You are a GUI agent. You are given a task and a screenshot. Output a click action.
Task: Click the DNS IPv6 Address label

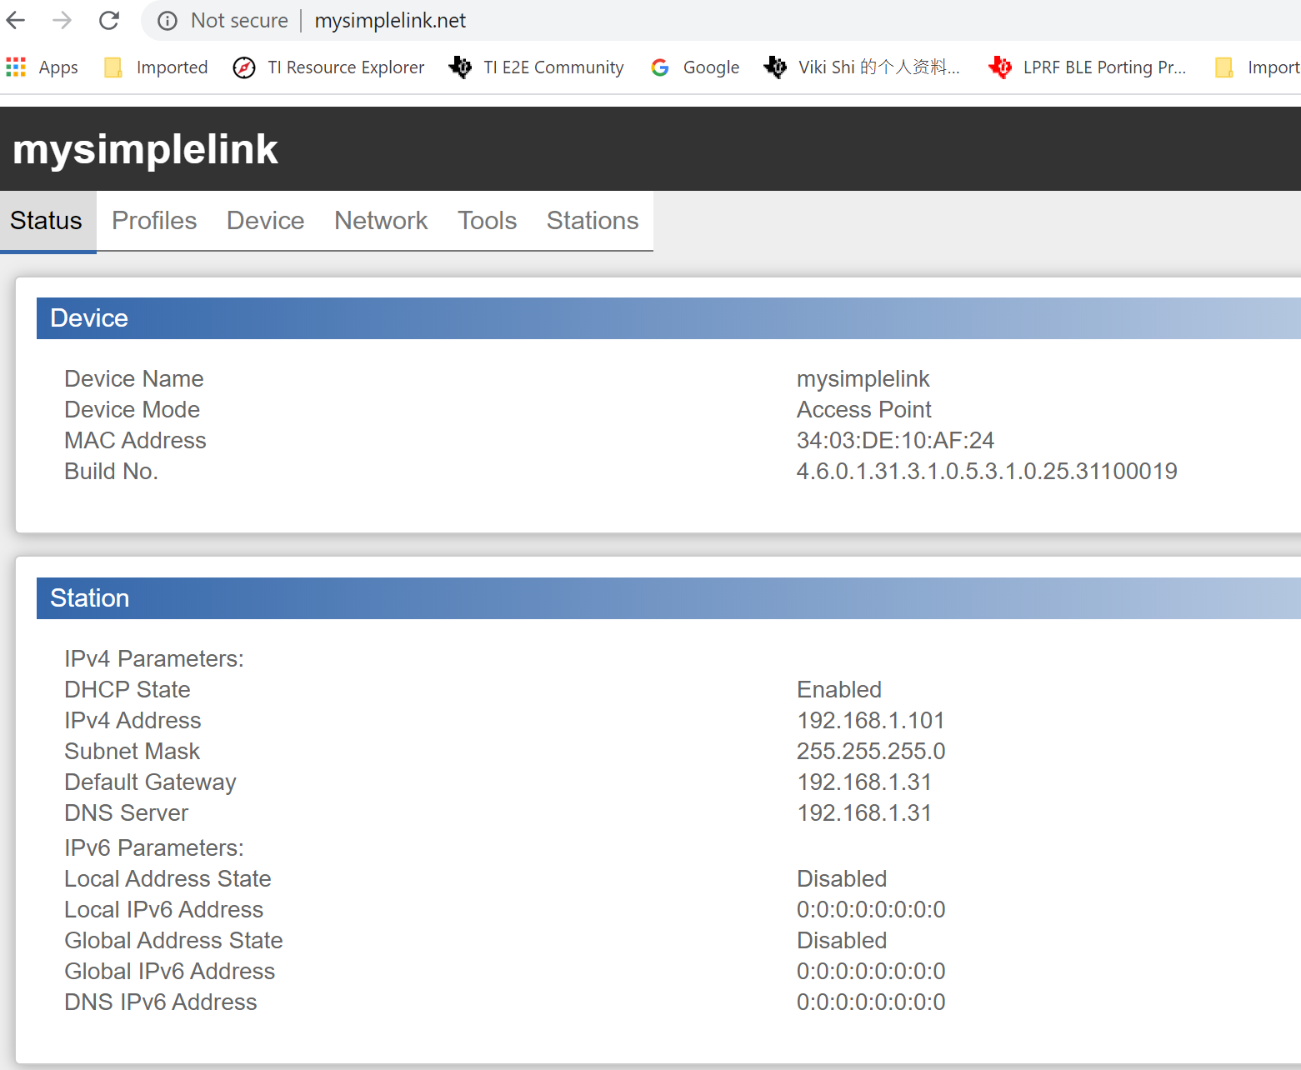click(x=160, y=1002)
